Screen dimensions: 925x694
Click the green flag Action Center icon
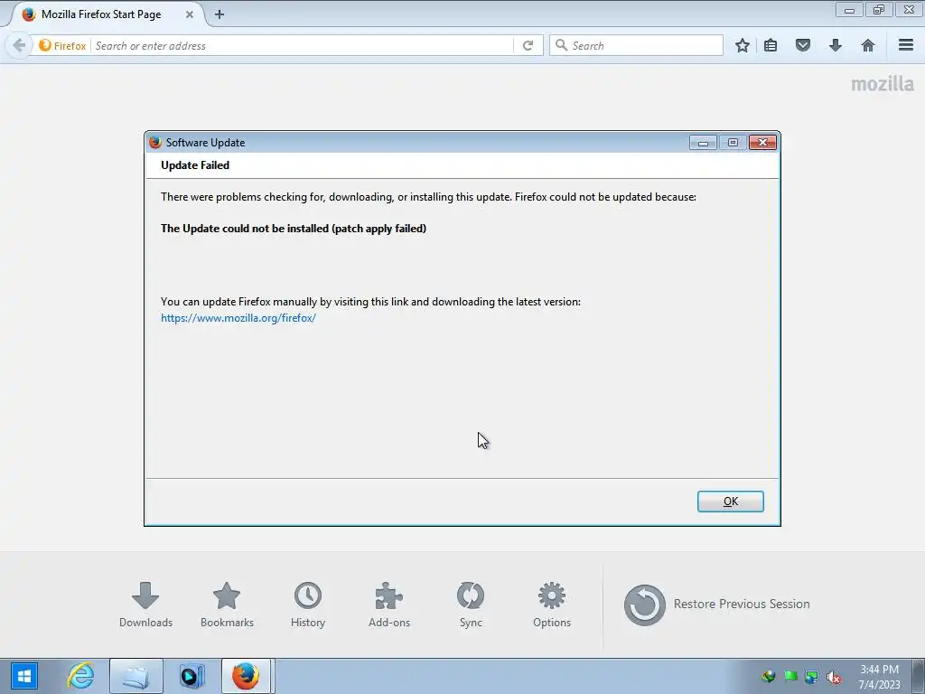point(790,676)
